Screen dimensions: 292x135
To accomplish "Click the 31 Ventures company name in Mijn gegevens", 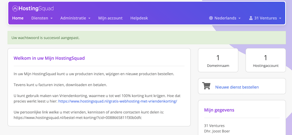I will point(214,126).
